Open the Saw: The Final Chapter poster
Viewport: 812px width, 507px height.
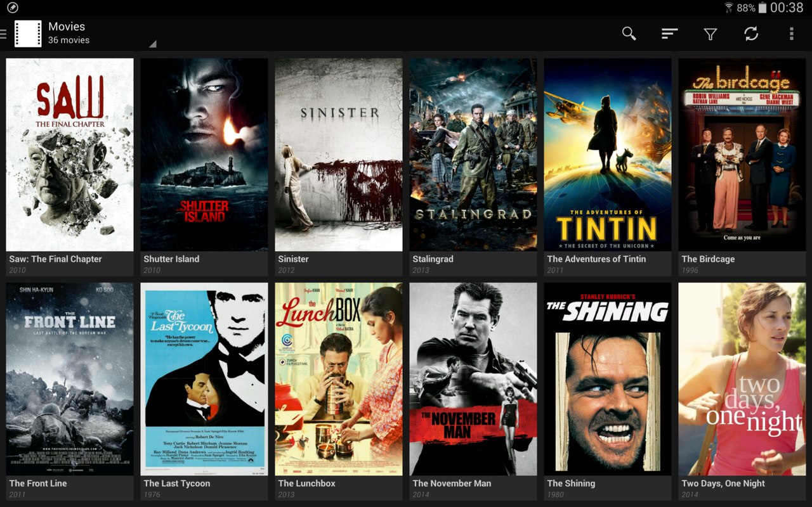click(x=70, y=155)
